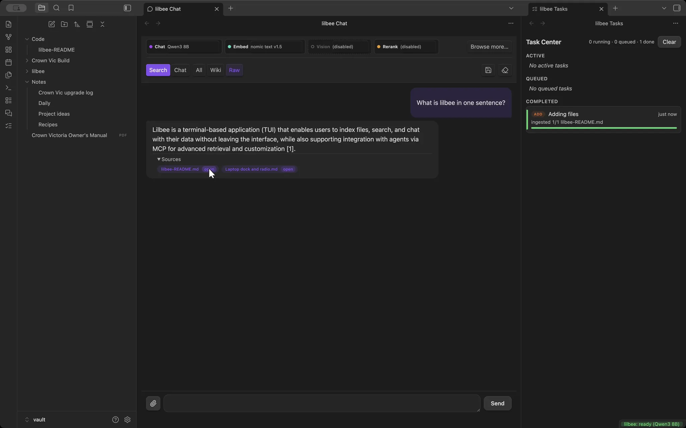Create a new note icon
Image resolution: width=686 pixels, height=428 pixels.
click(x=52, y=24)
